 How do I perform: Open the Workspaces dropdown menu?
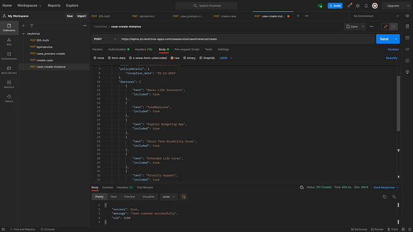pos(29,5)
